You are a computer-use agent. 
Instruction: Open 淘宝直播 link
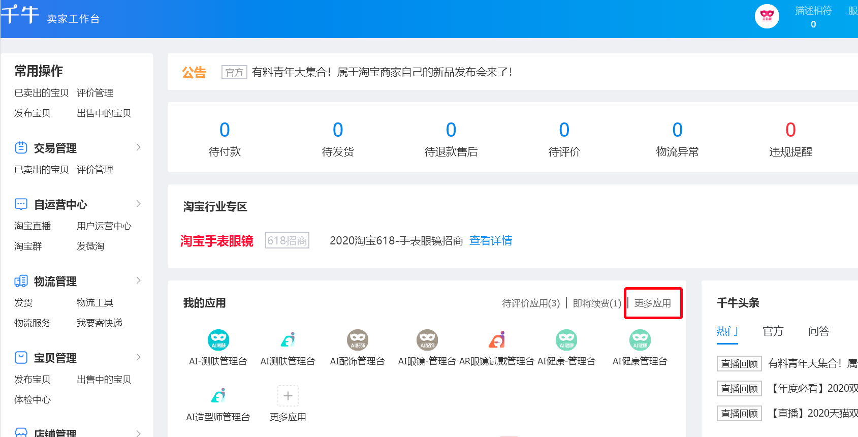33,226
